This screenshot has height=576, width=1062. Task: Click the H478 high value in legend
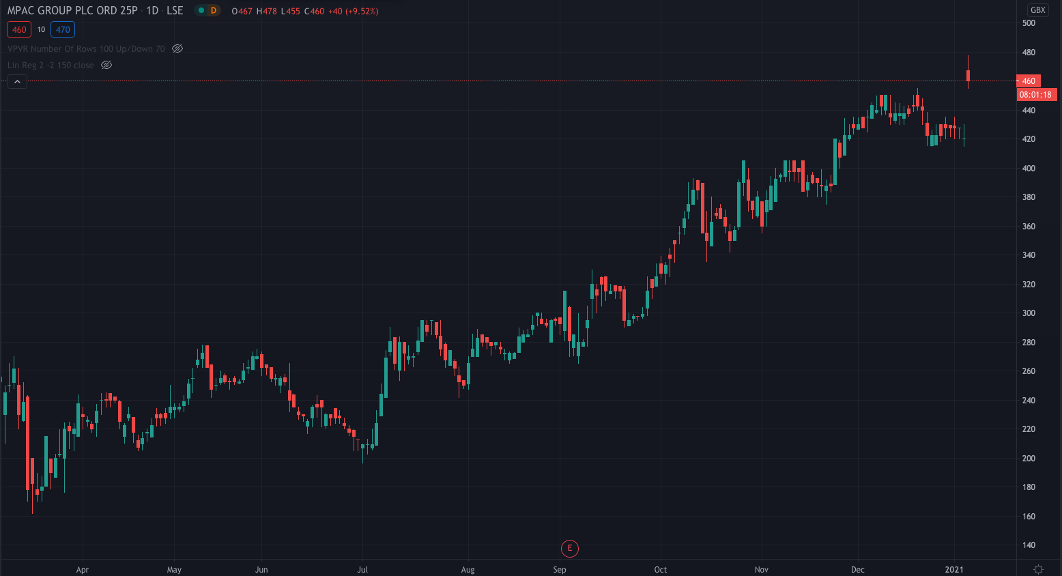[x=267, y=11]
